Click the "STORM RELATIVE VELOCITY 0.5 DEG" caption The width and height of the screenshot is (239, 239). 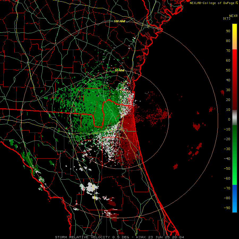[92, 237]
